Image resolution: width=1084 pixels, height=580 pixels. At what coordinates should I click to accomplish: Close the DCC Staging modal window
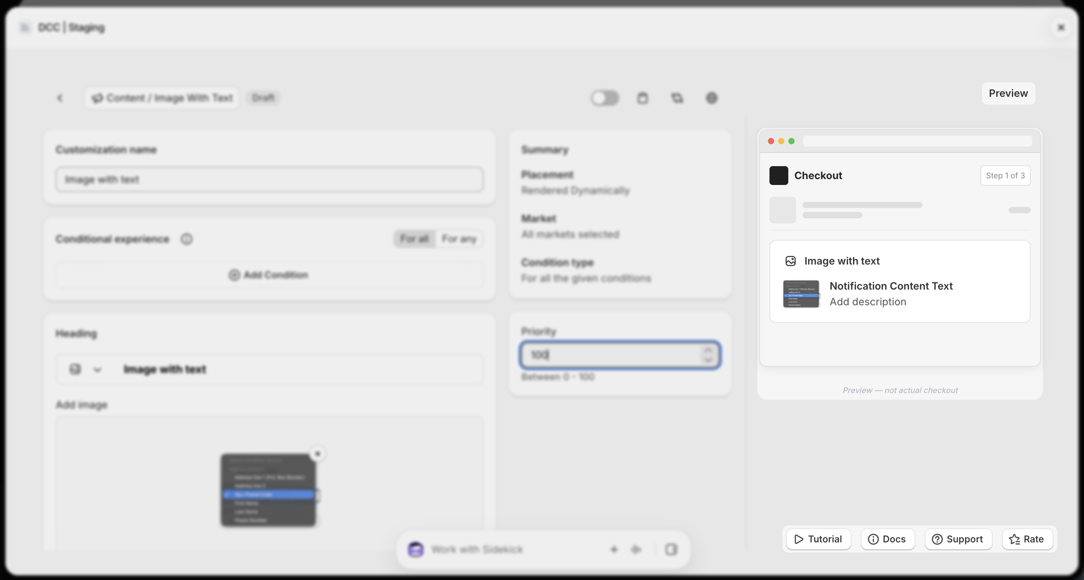coord(1061,27)
